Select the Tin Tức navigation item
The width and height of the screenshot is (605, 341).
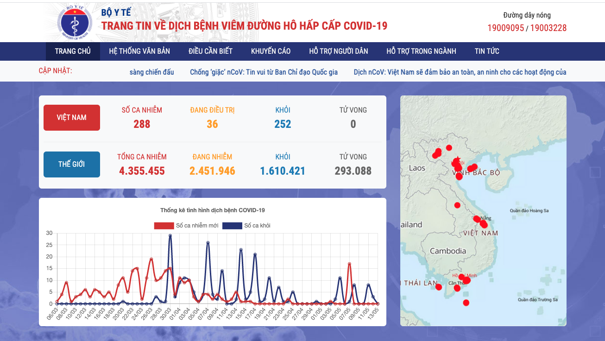click(x=486, y=51)
